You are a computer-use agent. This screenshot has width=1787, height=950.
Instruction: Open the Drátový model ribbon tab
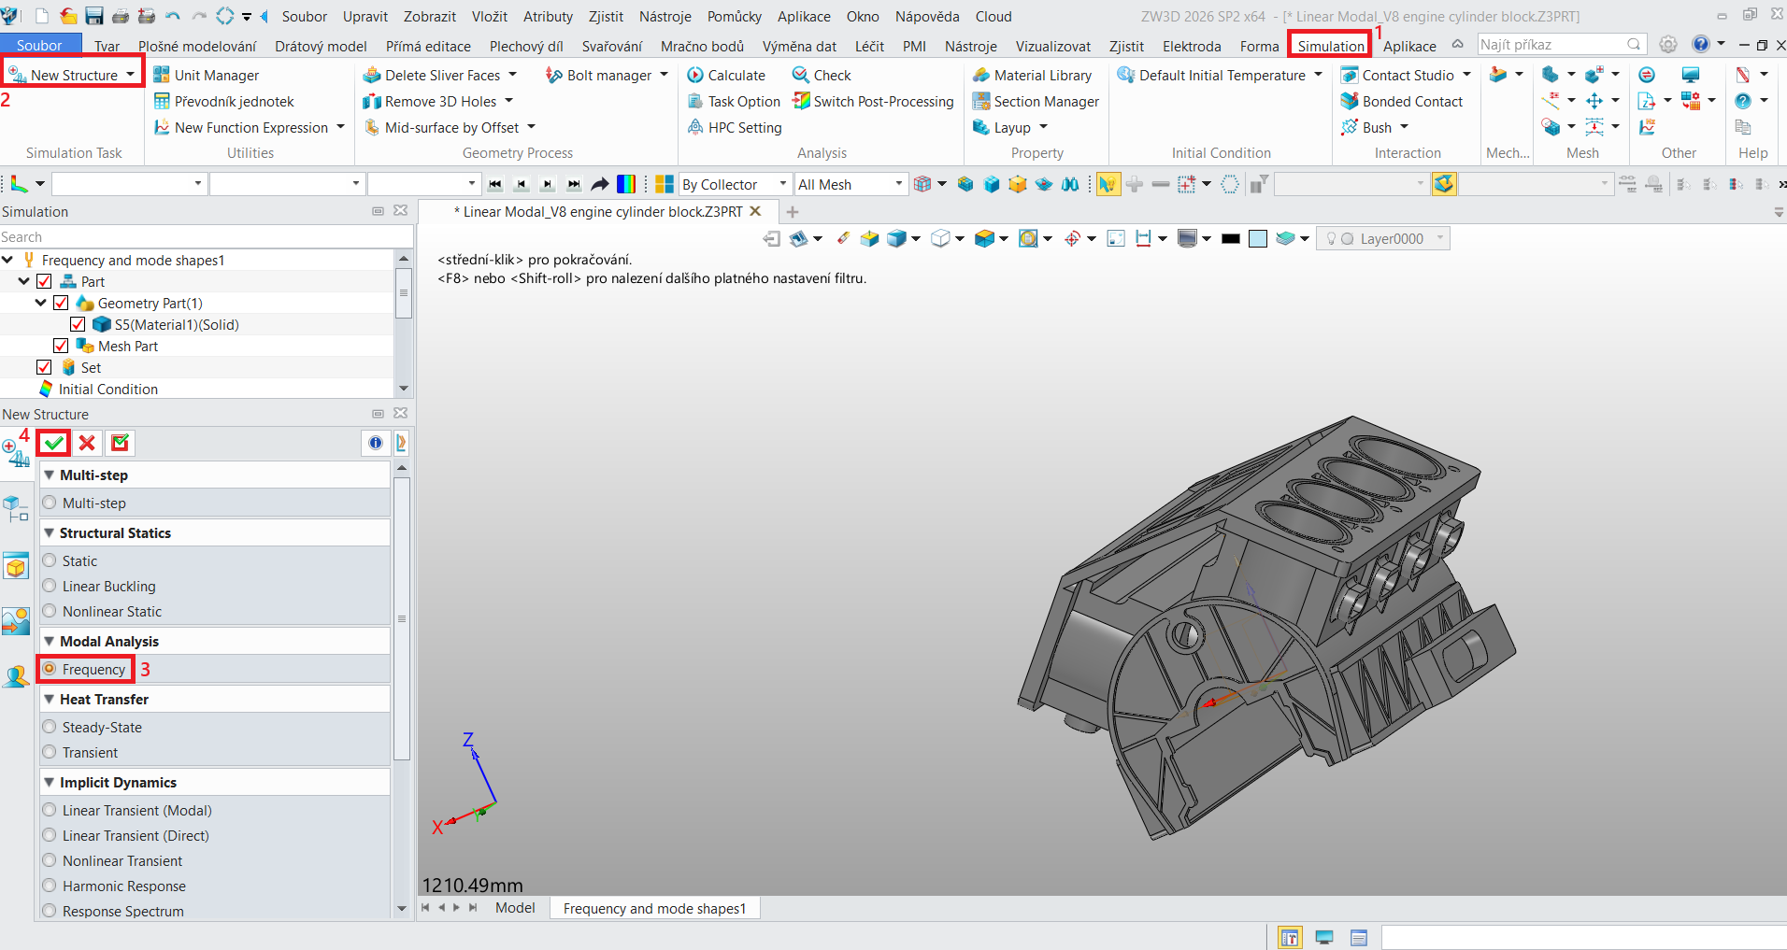pos(321,46)
